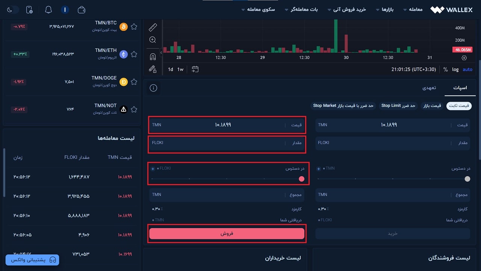481x271 pixels.
Task: Click the sell-side percentage slider red handle
Action: (301, 179)
